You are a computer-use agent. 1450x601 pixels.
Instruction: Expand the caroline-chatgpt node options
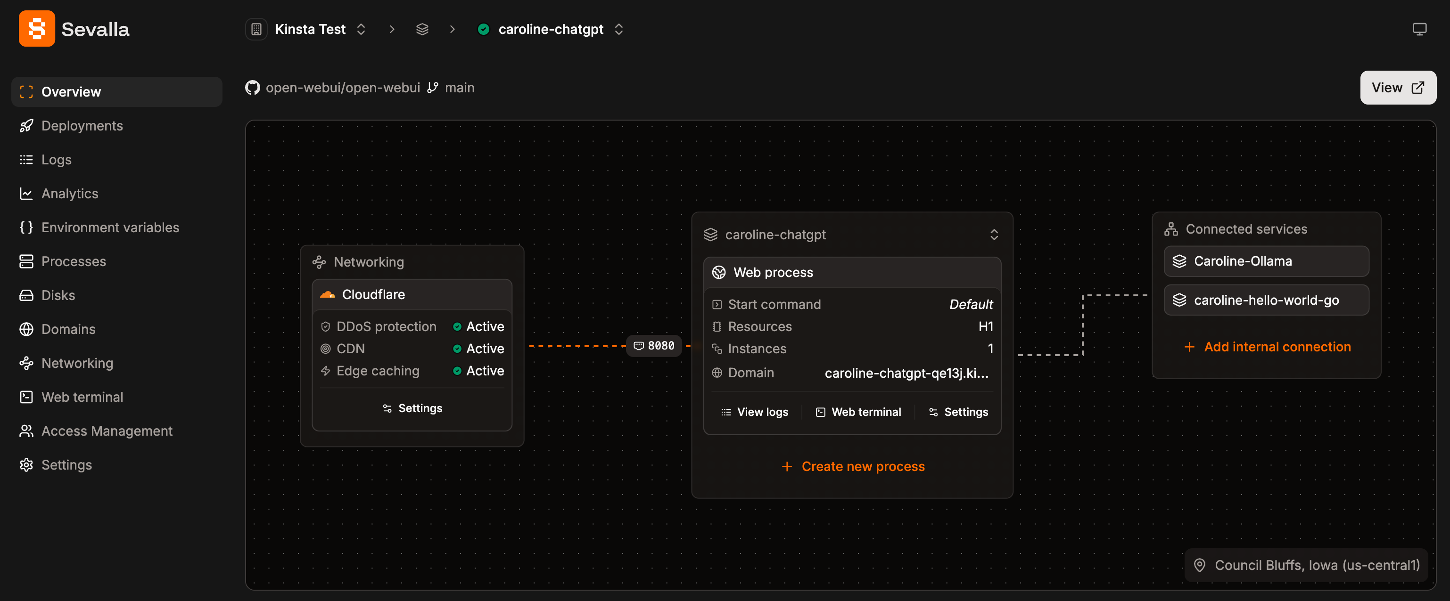coord(994,235)
